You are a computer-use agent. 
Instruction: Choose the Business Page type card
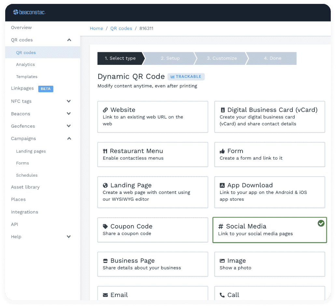(153, 264)
